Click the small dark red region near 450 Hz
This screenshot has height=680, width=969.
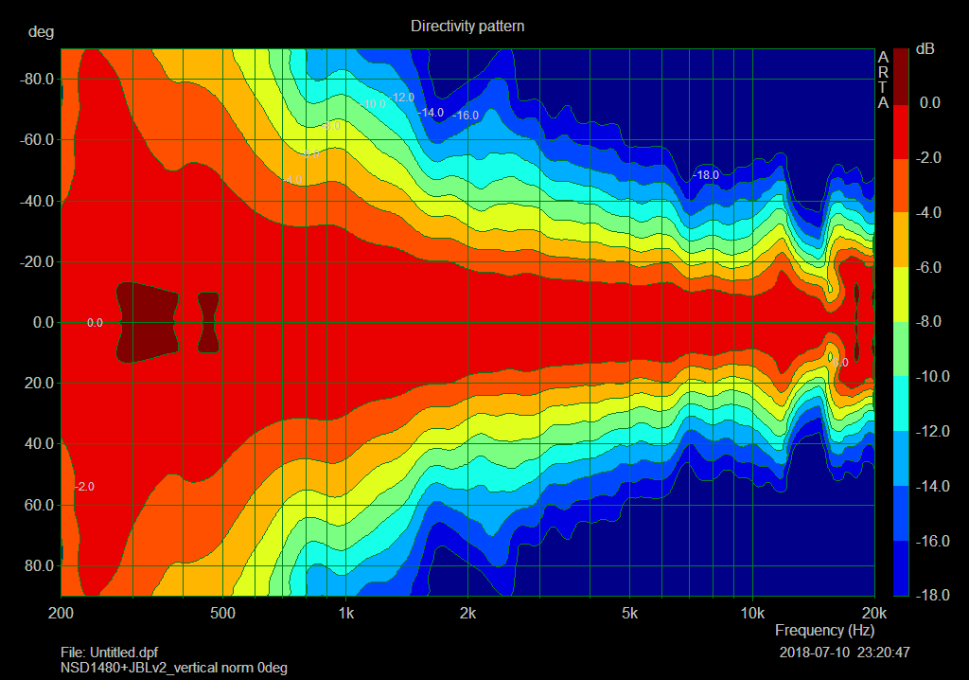point(208,322)
